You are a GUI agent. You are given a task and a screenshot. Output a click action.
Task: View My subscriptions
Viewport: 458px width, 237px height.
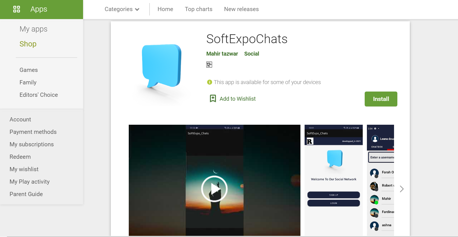coord(32,144)
